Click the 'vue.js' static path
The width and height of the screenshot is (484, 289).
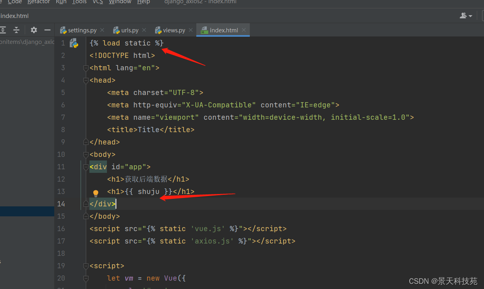[208, 229]
